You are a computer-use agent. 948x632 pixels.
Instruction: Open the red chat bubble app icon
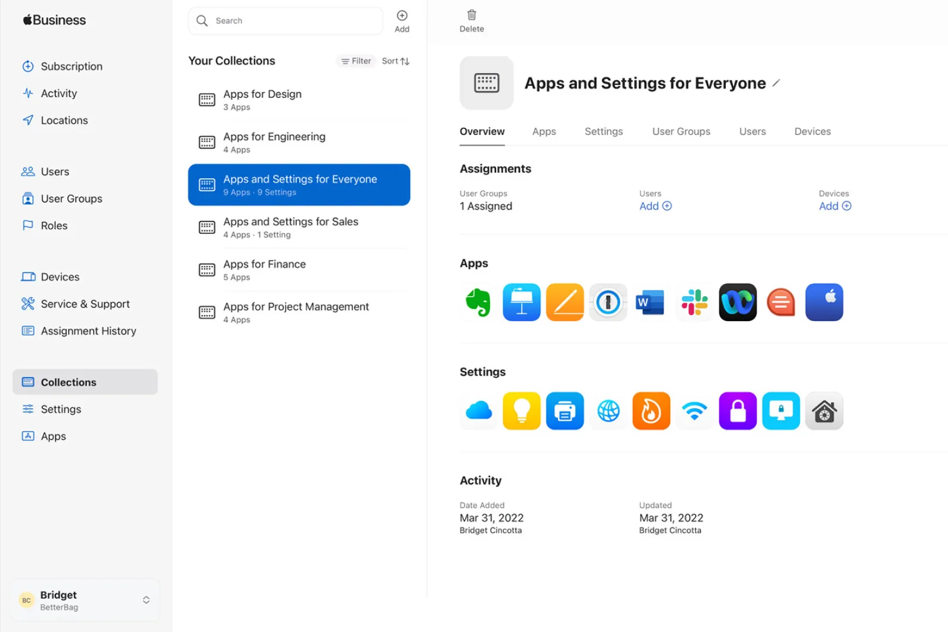coord(781,302)
